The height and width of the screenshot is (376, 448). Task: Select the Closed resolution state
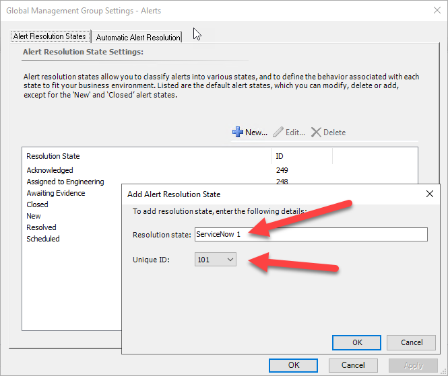[37, 204]
